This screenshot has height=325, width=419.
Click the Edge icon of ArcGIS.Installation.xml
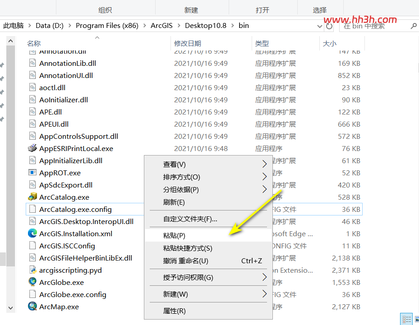(32, 233)
